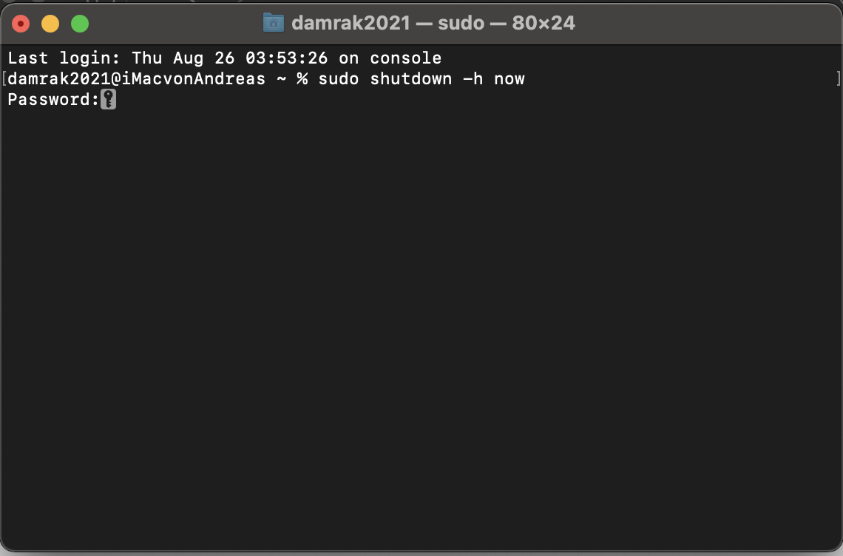Click the tilde directory symbol in prompt
843x556 pixels.
click(x=281, y=79)
